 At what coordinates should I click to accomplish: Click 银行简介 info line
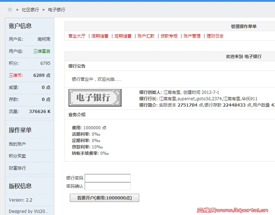point(207,105)
